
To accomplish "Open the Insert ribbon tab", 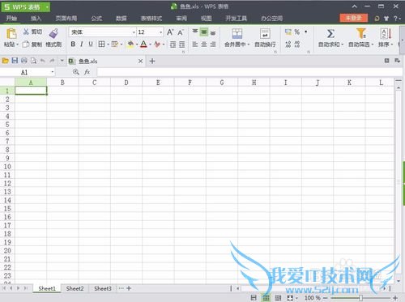I will [36, 18].
